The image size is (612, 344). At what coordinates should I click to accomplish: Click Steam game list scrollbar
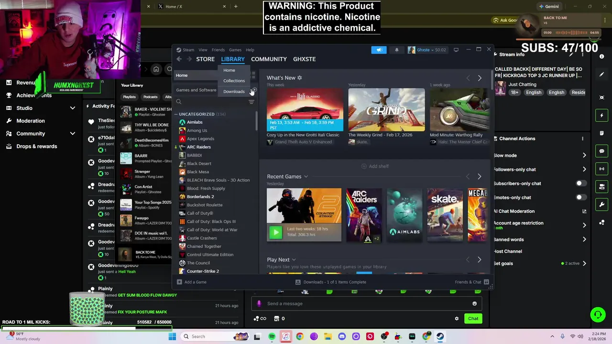tap(256, 120)
